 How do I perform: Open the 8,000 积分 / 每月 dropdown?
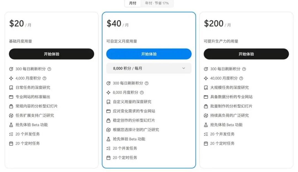pyautogui.click(x=149, y=68)
